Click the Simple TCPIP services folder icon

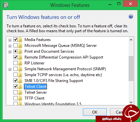pos(20,75)
